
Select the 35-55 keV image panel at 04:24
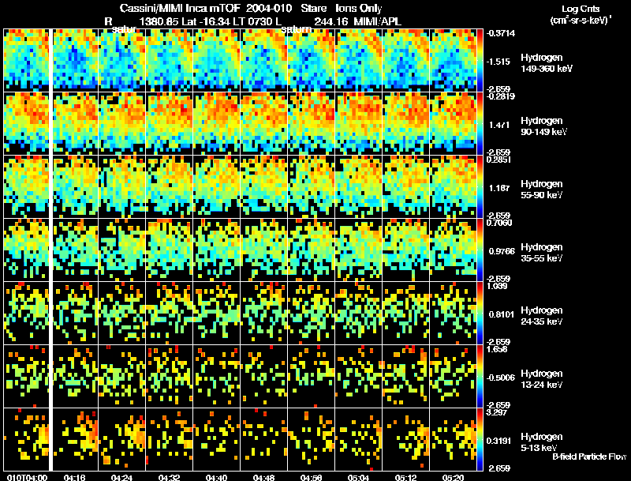[x=122, y=250]
